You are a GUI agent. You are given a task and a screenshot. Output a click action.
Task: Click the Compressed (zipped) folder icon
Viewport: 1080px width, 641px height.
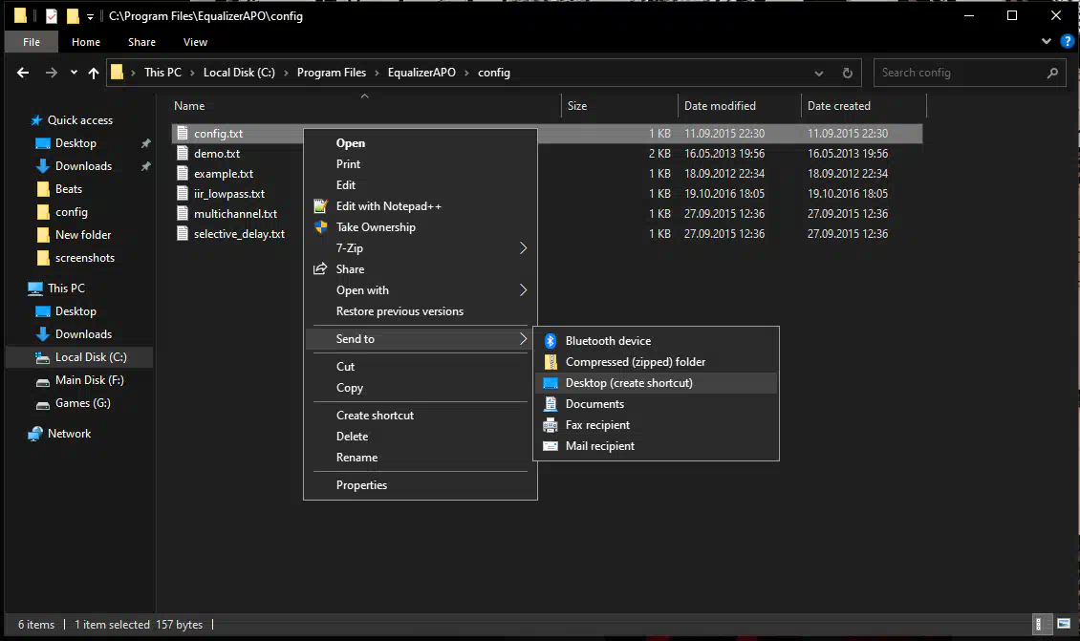click(551, 362)
